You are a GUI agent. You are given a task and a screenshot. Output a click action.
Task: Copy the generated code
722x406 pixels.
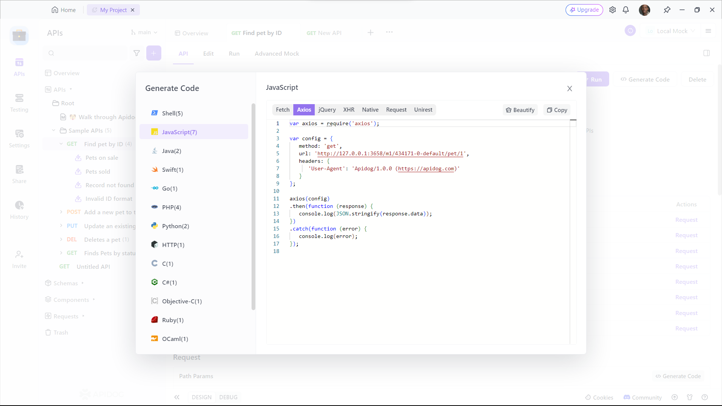(x=557, y=110)
